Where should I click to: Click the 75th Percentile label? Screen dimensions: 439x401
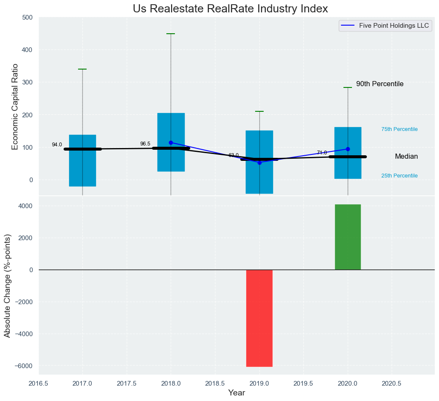[399, 129]
